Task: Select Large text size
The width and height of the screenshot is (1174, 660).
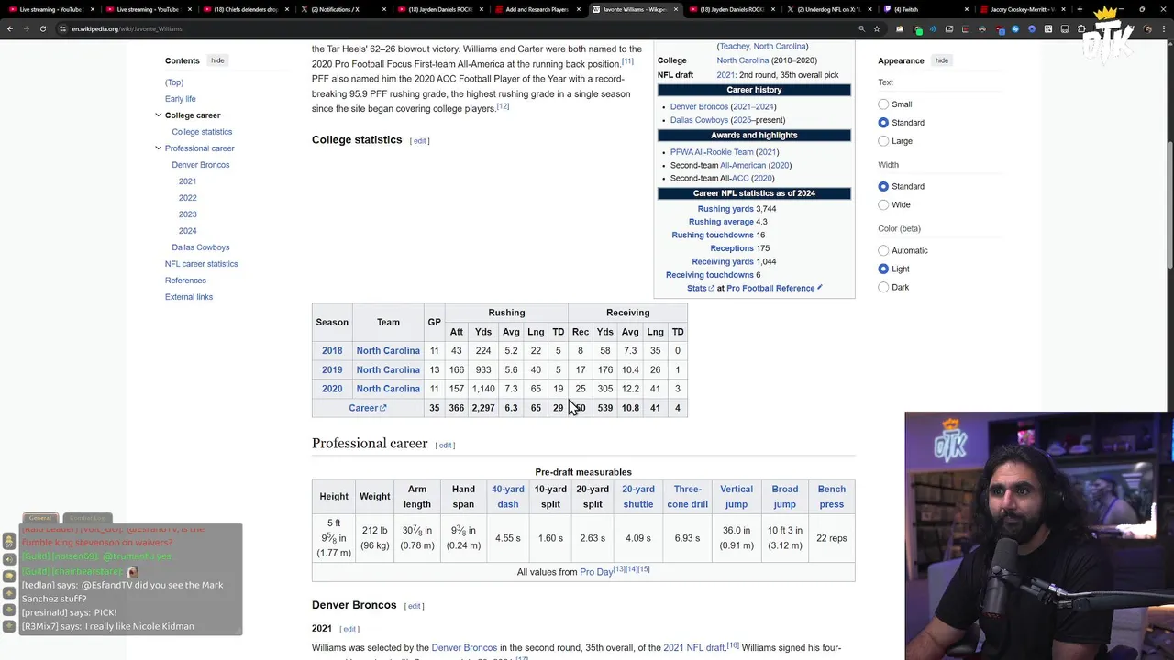Action: [x=883, y=141]
